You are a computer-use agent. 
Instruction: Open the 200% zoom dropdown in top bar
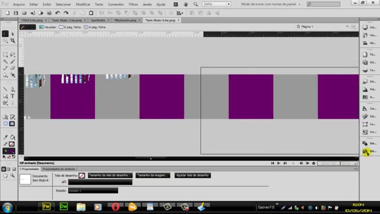click(x=216, y=4)
